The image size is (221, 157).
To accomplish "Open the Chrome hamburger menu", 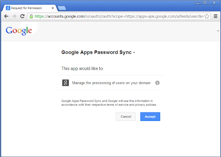I will pyautogui.click(x=216, y=16).
